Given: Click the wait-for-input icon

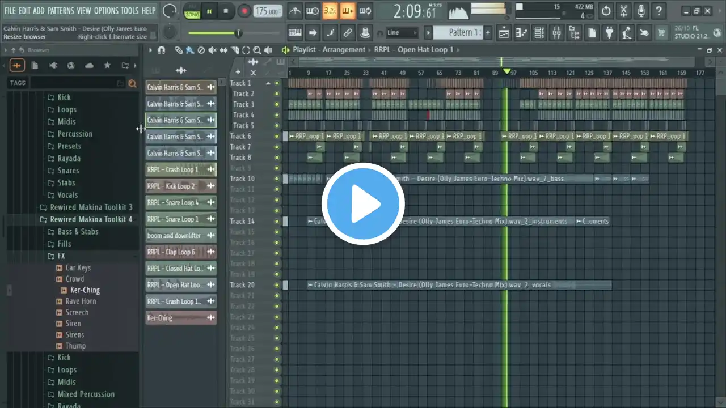Looking at the screenshot, I should (x=313, y=11).
